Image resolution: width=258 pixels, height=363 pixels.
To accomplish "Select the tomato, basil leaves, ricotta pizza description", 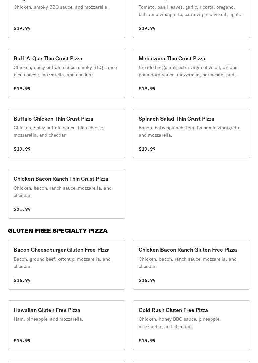I will (190, 11).
